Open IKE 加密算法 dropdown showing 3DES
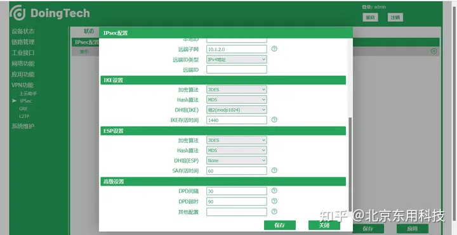Viewport: 457px width, 235px height. pyautogui.click(x=236, y=89)
